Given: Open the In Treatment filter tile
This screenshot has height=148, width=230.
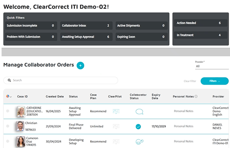Looking at the screenshot, I should click(x=200, y=35).
